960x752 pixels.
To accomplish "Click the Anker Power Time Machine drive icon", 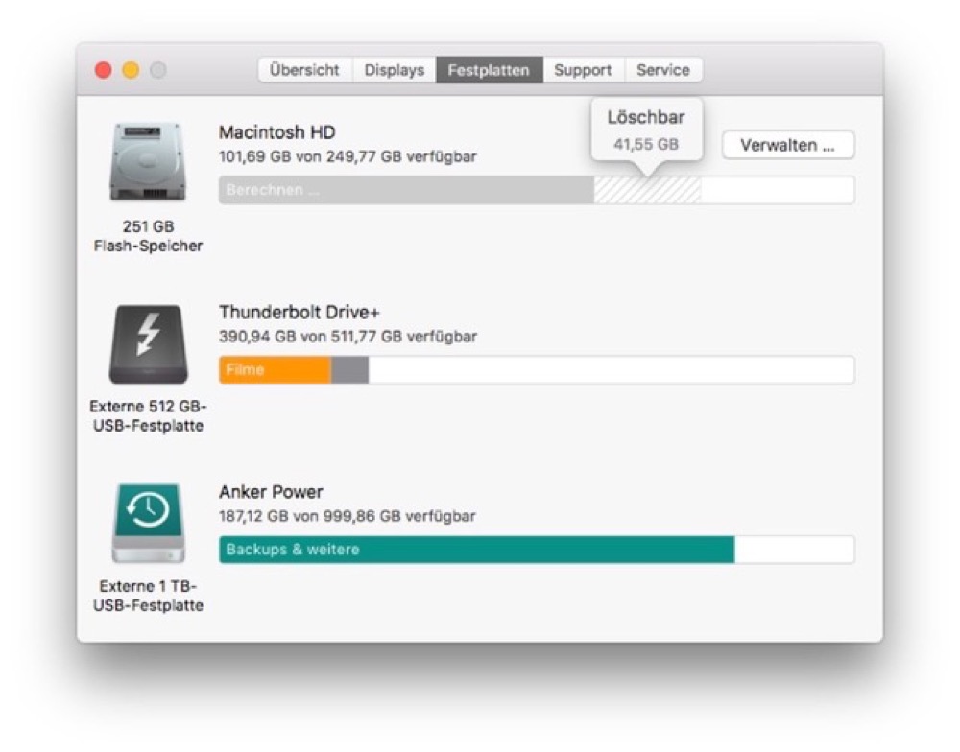I will coord(147,523).
